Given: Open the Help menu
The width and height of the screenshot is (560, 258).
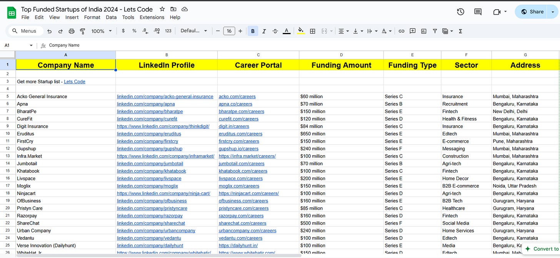Looking at the screenshot, I should click(175, 17).
